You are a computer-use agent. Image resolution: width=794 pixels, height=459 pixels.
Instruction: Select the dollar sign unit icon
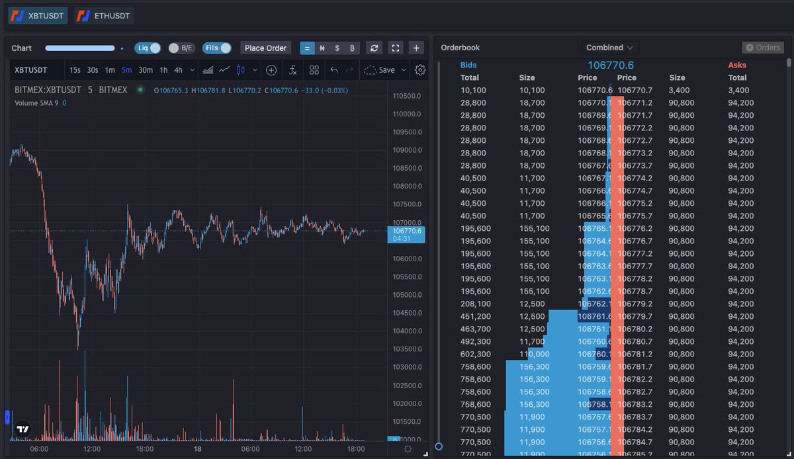tap(337, 48)
